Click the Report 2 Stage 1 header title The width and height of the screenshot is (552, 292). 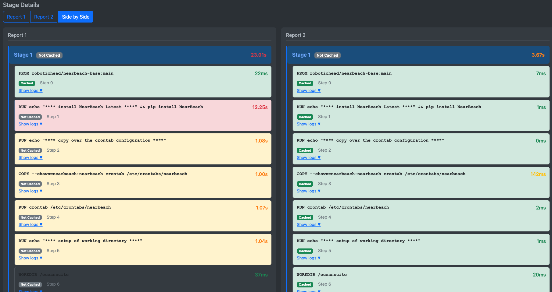pos(301,55)
